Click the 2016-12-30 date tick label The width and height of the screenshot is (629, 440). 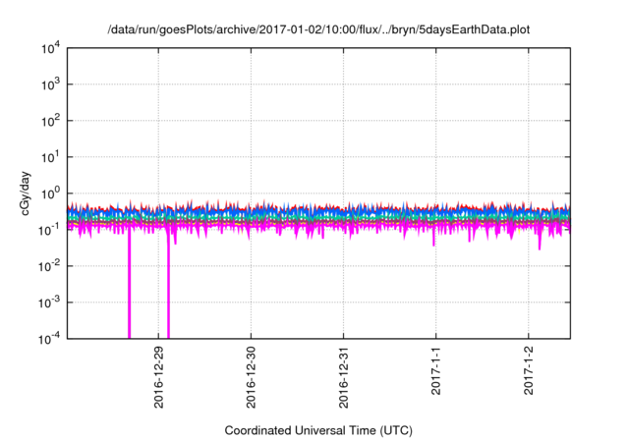click(252, 377)
